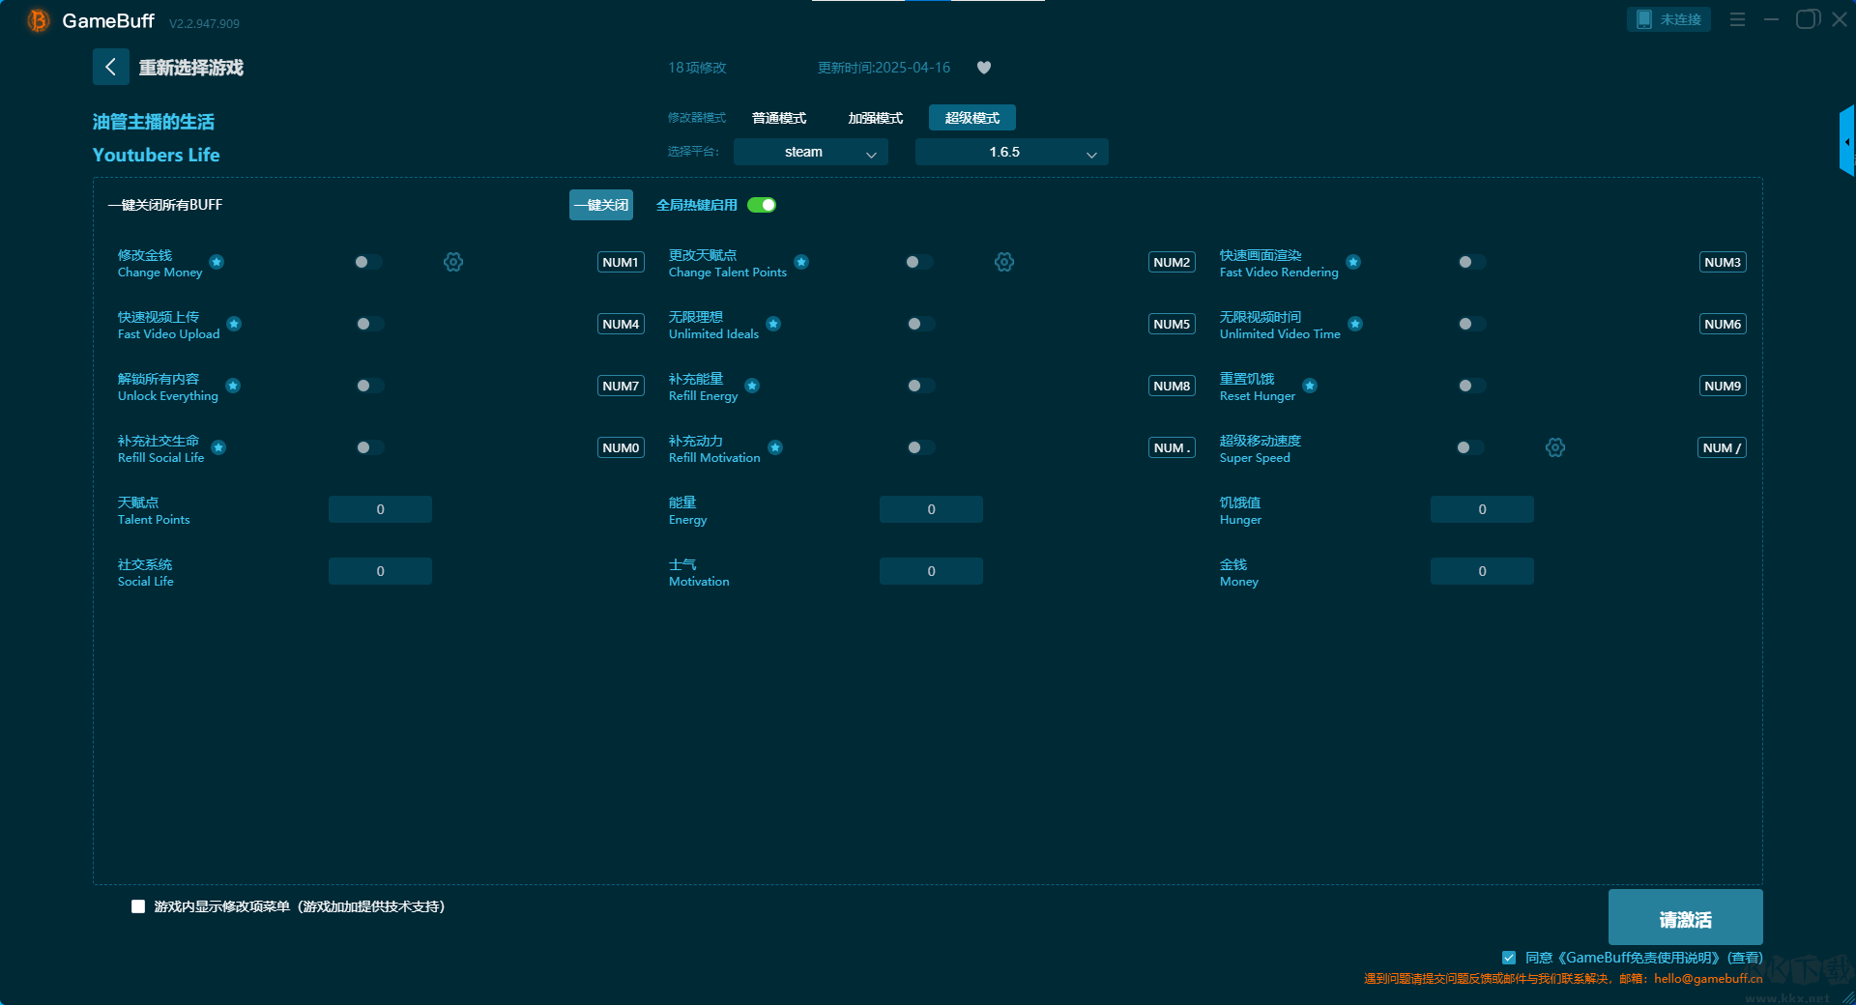Screen dimensions: 1856x1005
Task: Click star icon next to Reset Hunger
Action: click(1310, 386)
